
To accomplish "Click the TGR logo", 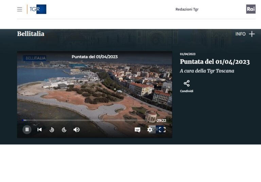I will [x=37, y=9].
